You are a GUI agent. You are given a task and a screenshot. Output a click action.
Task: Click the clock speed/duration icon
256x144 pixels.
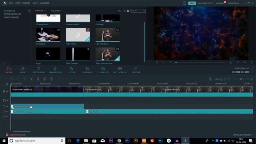pos(51,79)
